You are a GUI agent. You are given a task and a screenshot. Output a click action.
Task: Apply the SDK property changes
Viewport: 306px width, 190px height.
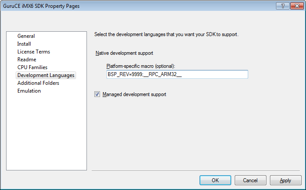click(286, 180)
